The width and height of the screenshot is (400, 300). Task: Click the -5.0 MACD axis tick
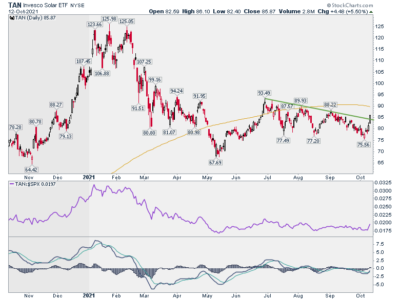378,285
